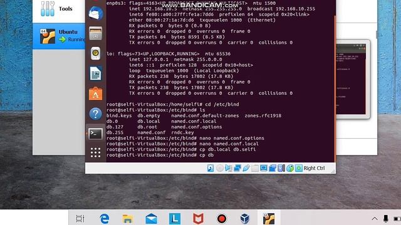Click the 'nano named.conf.local' command line
This screenshot has width=401, height=225.
pos(182,144)
